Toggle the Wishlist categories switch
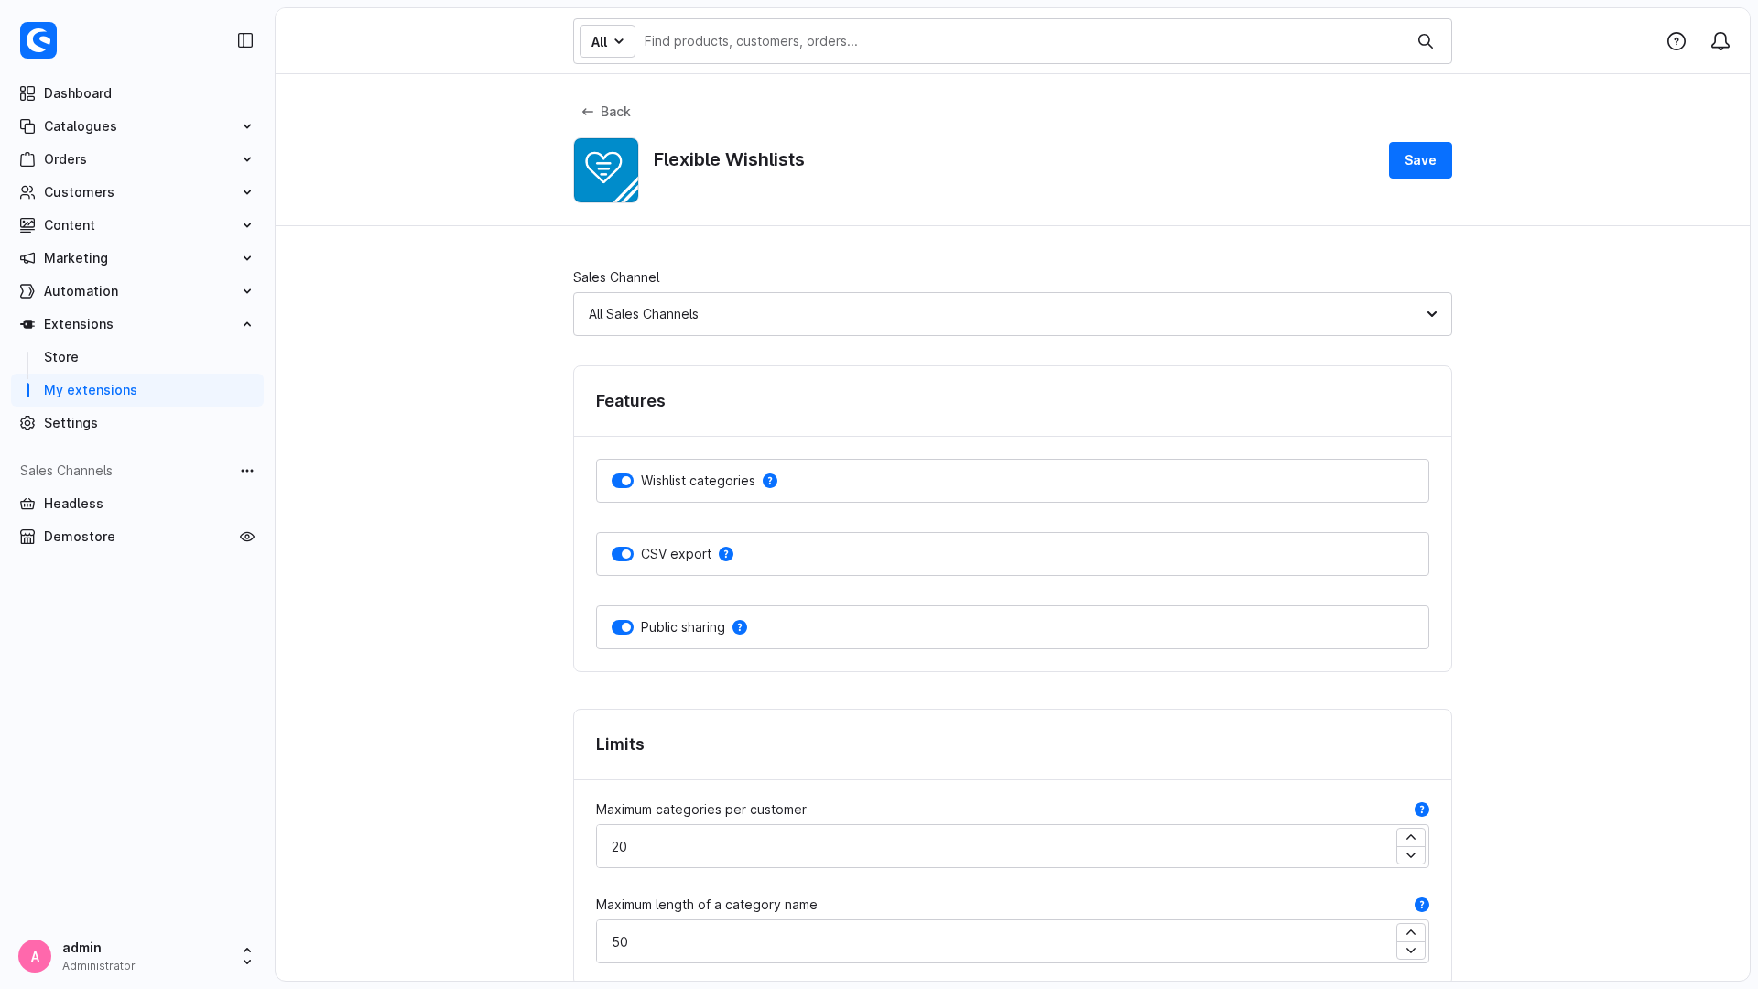 click(623, 481)
